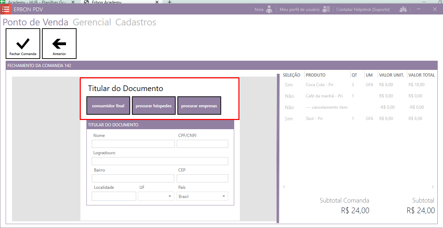The height and width of the screenshot is (228, 443).
Task: Click the Helpdesk support group icon
Action: point(403,10)
